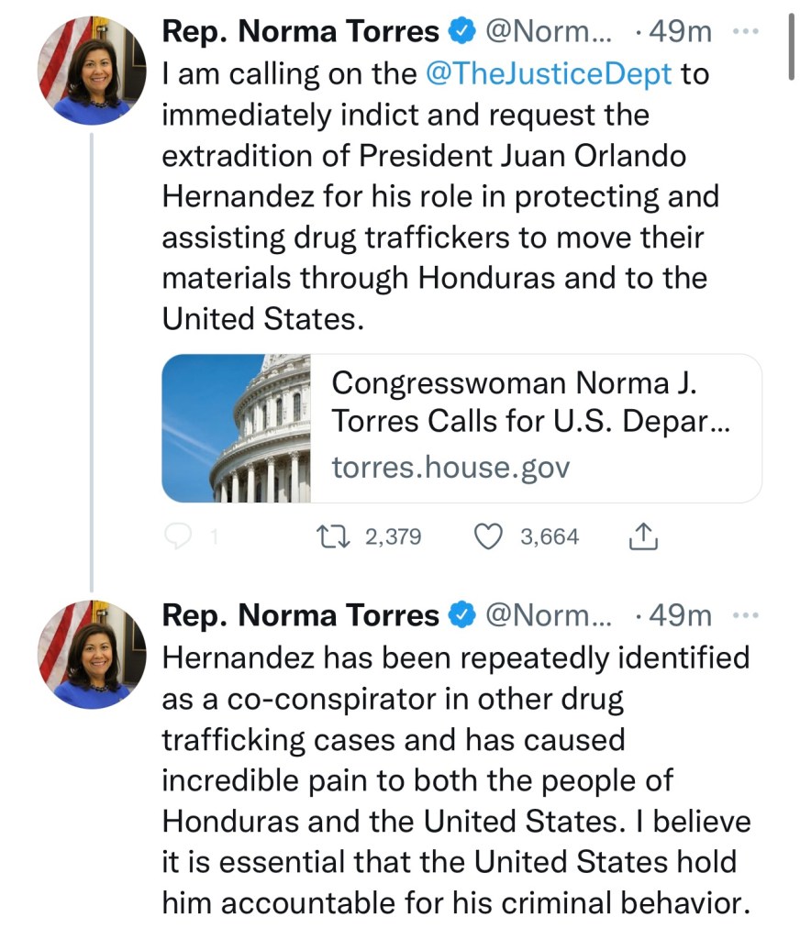The height and width of the screenshot is (939, 800).
Task: Click verified badge on second tweet
Action: coord(460,616)
